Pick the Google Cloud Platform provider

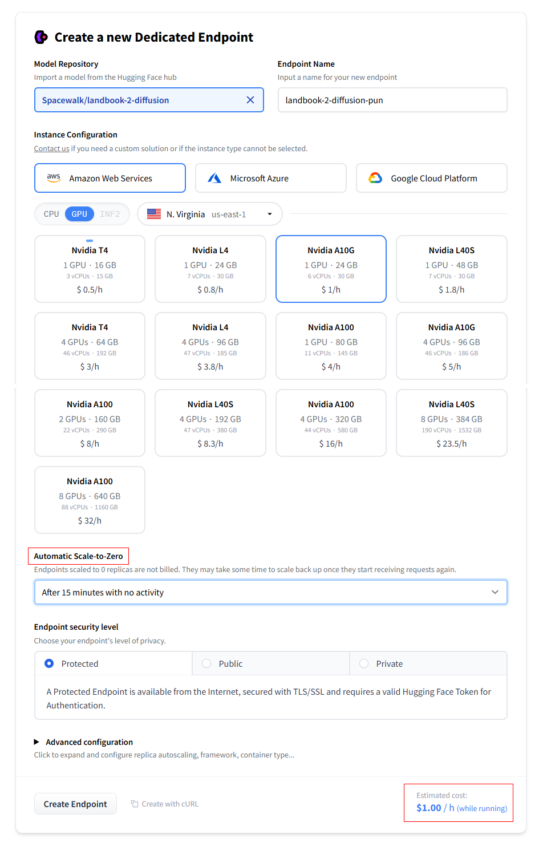[x=431, y=179]
